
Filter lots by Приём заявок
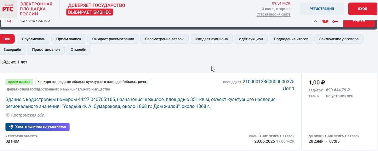69,39
